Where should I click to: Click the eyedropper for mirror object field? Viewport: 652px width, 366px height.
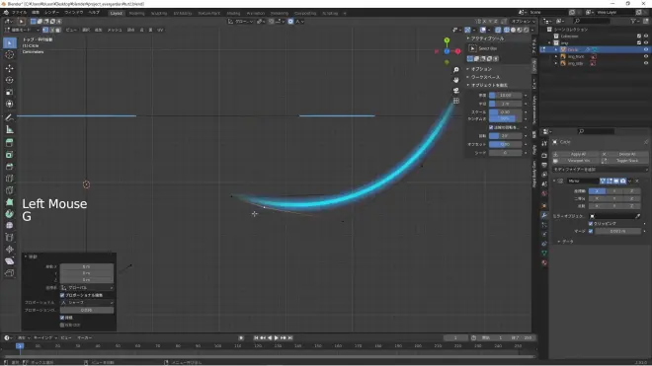[x=637, y=216]
